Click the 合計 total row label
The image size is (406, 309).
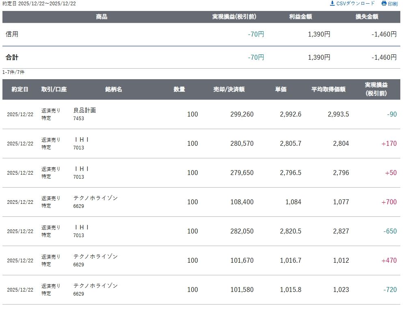(12, 57)
